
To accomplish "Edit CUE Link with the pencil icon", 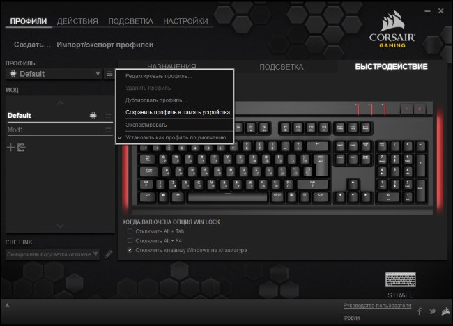I will tap(108, 254).
